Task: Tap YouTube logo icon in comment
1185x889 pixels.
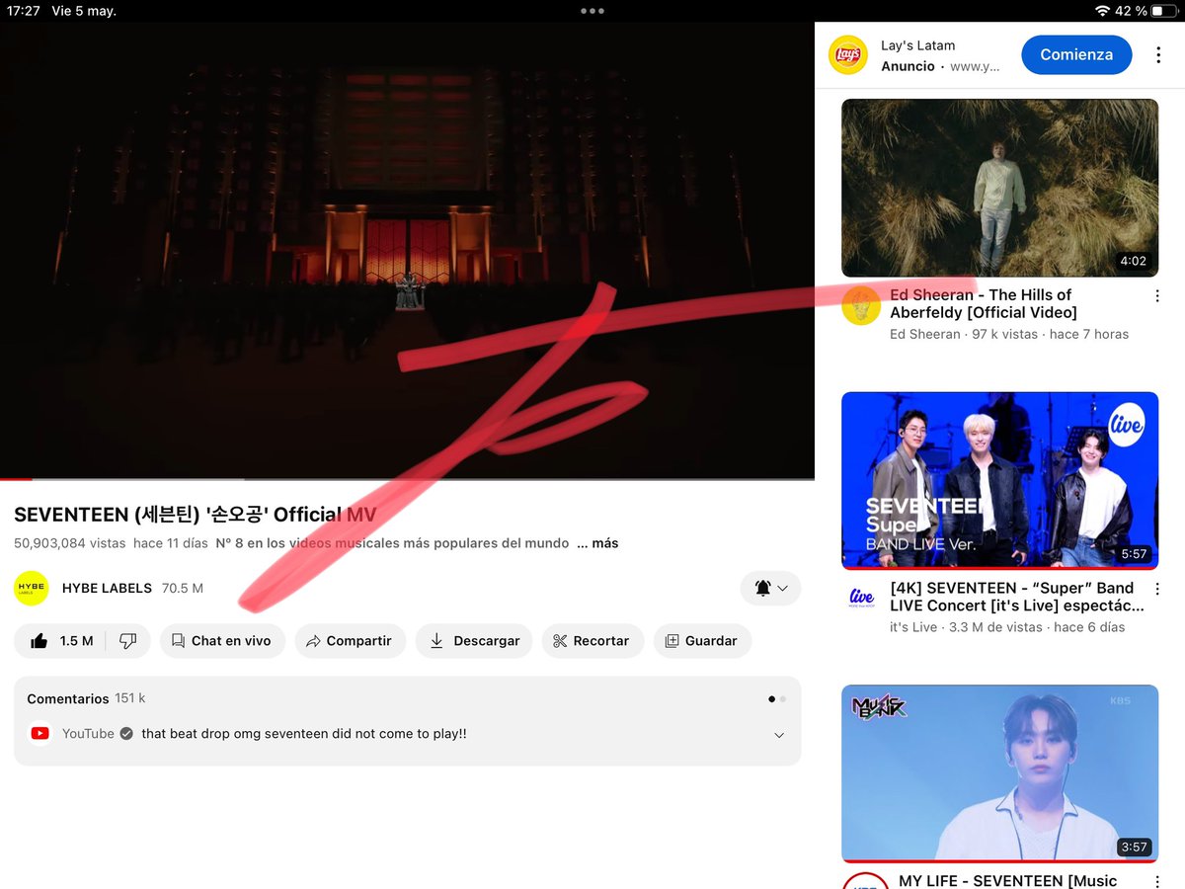Action: pos(40,734)
